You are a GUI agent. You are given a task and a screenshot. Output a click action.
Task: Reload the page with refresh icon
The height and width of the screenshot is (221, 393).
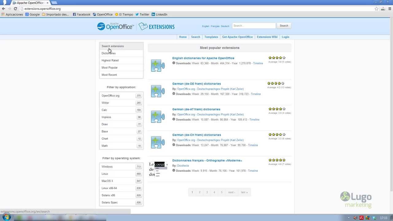tap(15, 9)
